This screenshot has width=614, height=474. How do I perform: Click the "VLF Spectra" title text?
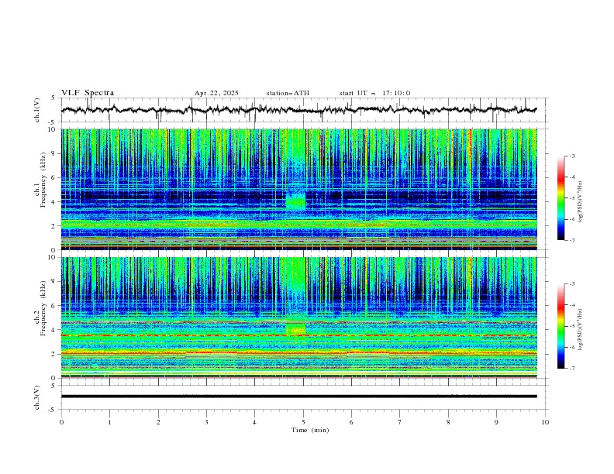pos(88,93)
